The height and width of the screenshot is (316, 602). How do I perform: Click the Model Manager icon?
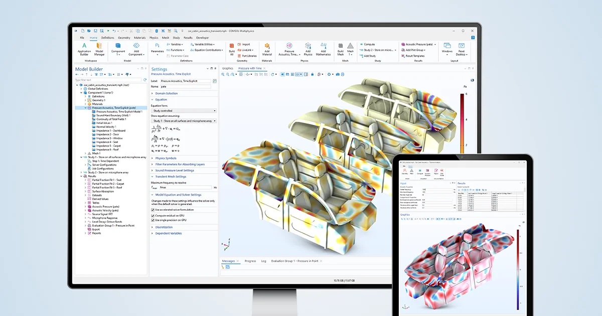click(x=99, y=45)
